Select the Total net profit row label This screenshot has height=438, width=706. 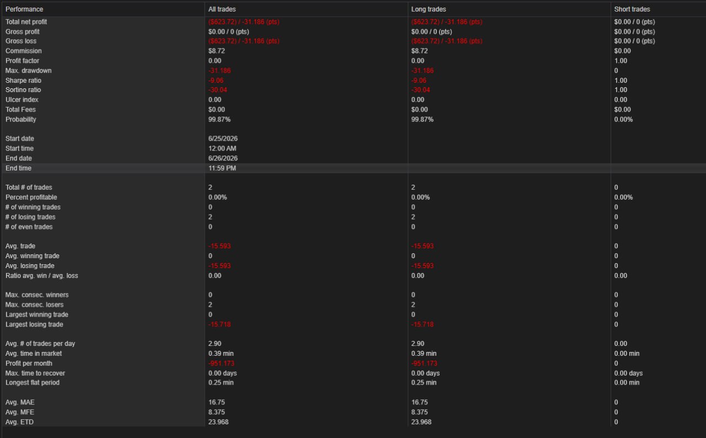click(x=26, y=22)
